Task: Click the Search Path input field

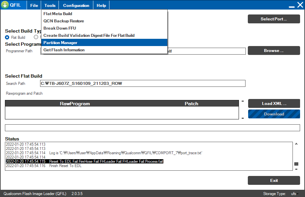Action: [143, 83]
